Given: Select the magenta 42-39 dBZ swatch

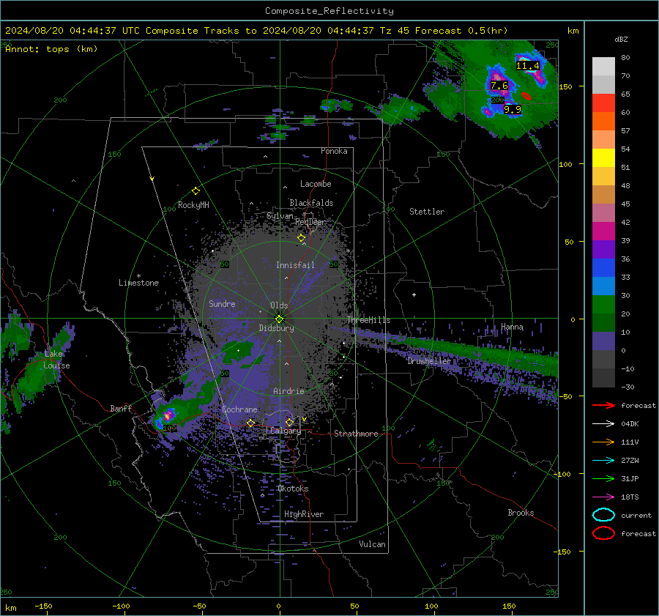Looking at the screenshot, I should tap(603, 231).
